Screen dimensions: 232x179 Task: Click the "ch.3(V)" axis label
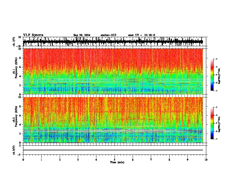[x=14, y=150]
